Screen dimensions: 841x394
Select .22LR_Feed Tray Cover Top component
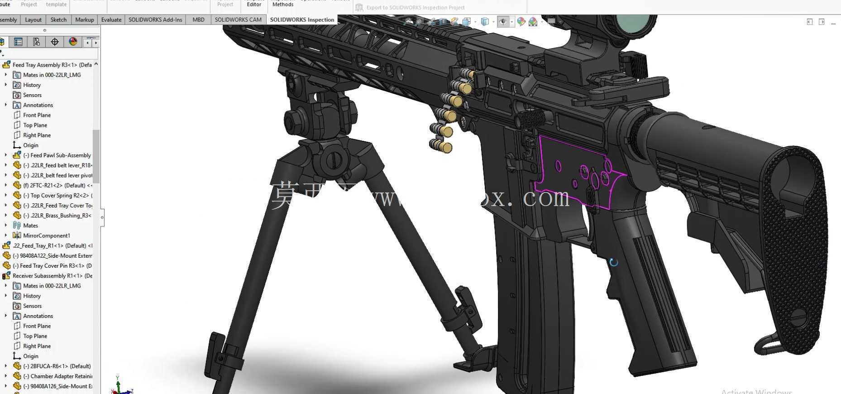(x=52, y=206)
